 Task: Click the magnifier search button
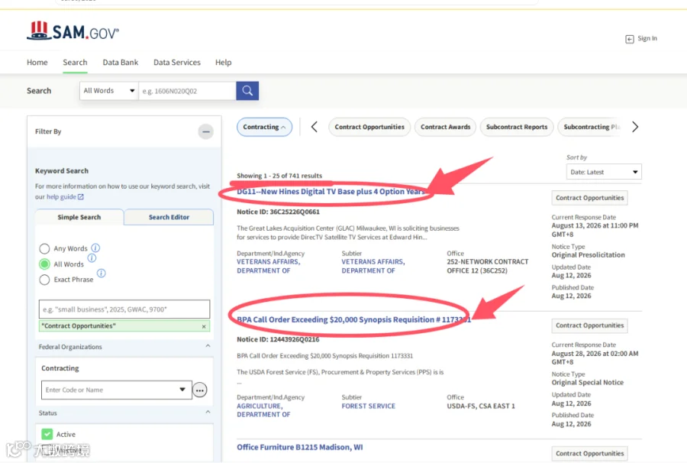pyautogui.click(x=247, y=91)
